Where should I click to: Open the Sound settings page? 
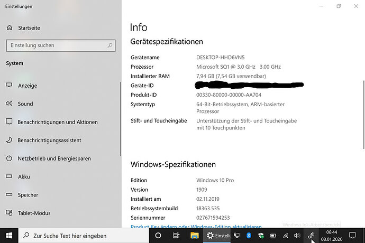click(x=25, y=104)
